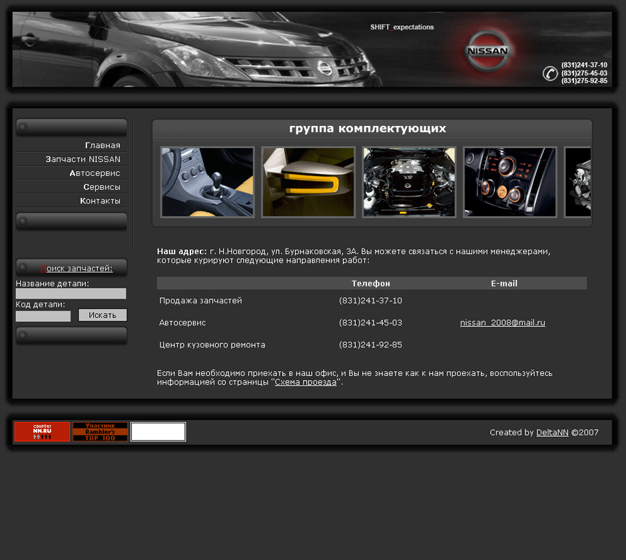
Task: Click the gear shifter thumbnail under группа комплектующих
Action: (207, 181)
